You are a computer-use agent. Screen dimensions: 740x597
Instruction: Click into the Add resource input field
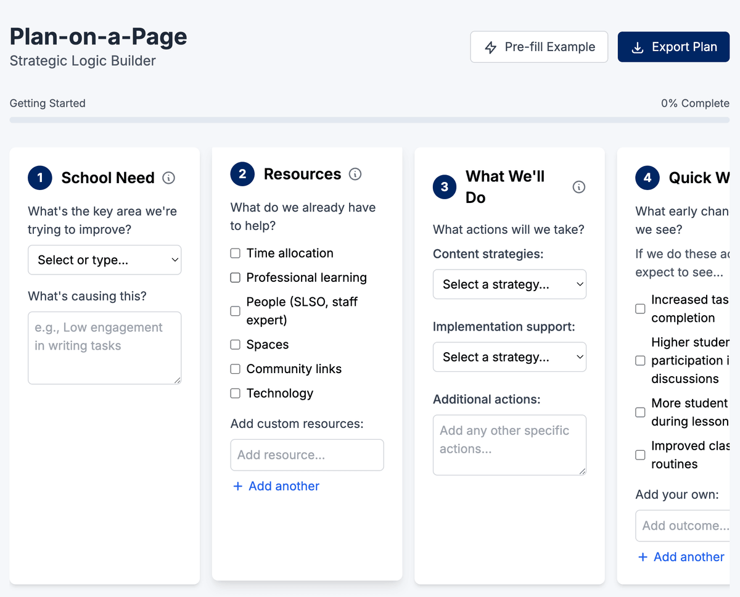pyautogui.click(x=307, y=455)
